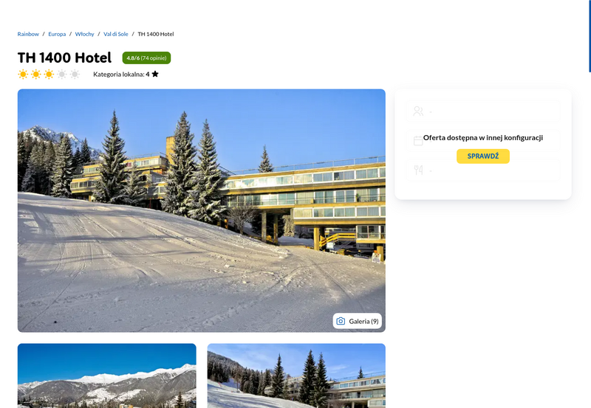Image resolution: width=591 pixels, height=408 pixels.
Task: Open the Europa breadcrumb link
Action: (57, 34)
